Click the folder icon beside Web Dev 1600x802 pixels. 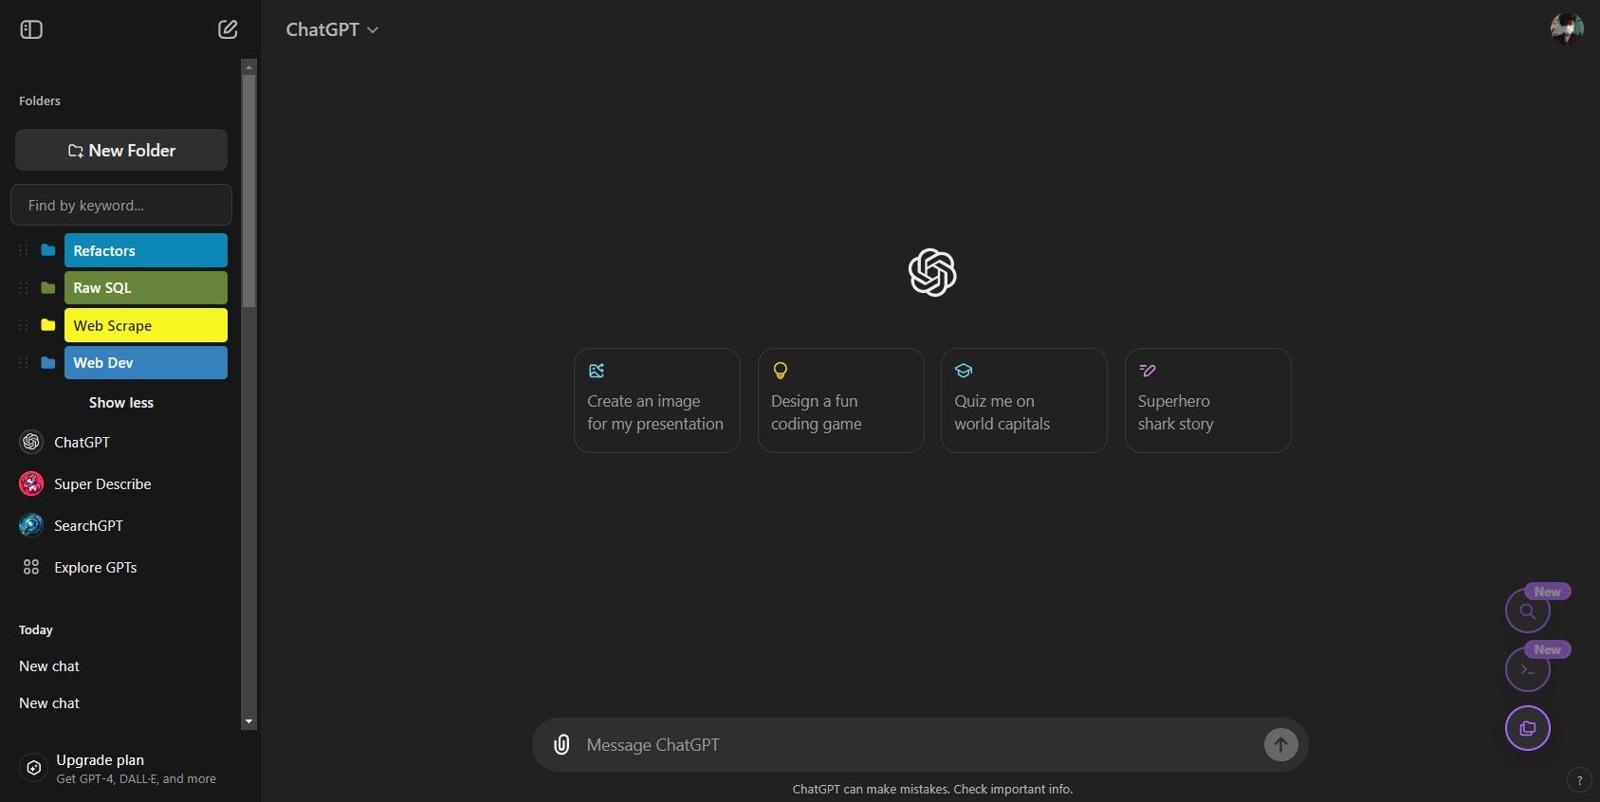click(48, 362)
